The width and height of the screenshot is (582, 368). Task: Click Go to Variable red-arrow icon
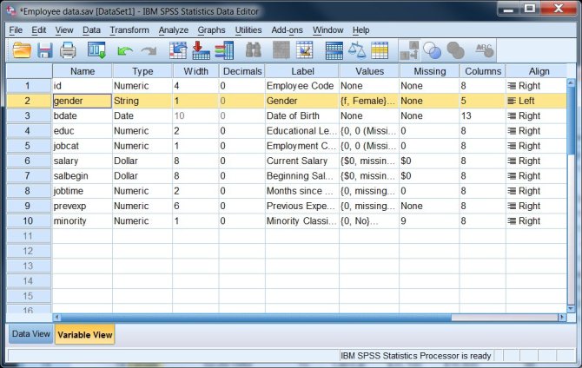coord(201,50)
